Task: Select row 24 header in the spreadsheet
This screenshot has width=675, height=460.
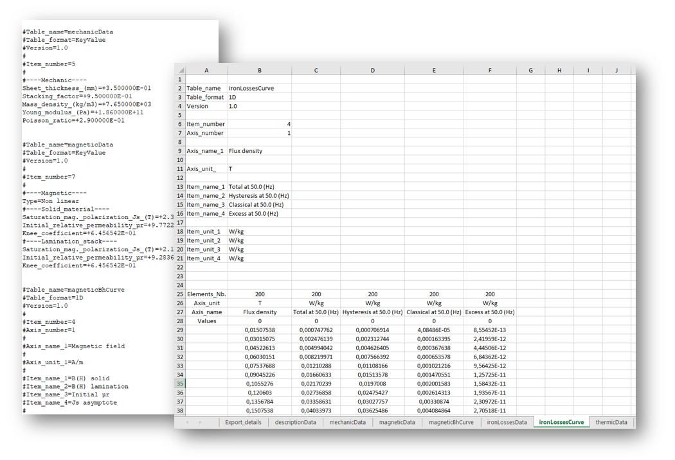Action: coord(180,285)
